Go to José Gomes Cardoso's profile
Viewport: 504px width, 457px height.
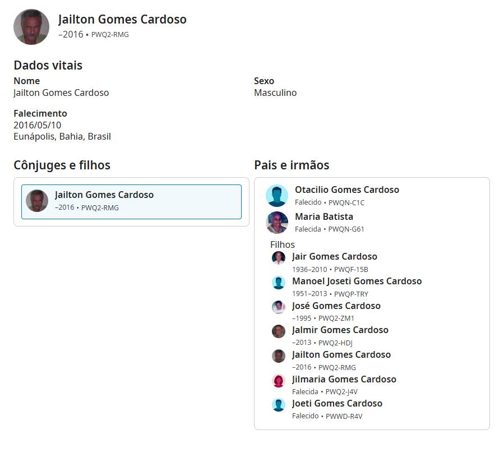pos(336,306)
